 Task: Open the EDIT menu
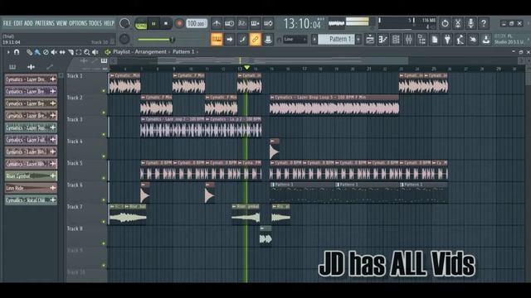pyautogui.click(x=18, y=23)
